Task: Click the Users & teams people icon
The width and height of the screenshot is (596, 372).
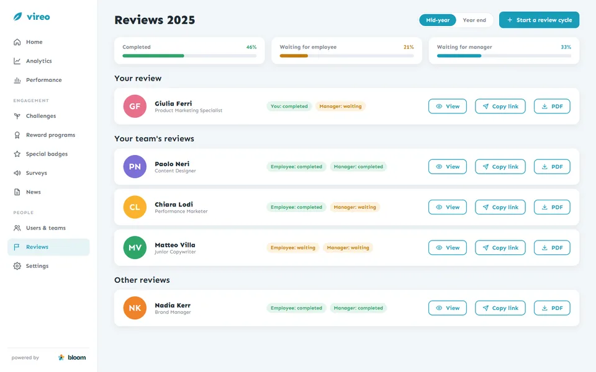Action: (x=17, y=228)
